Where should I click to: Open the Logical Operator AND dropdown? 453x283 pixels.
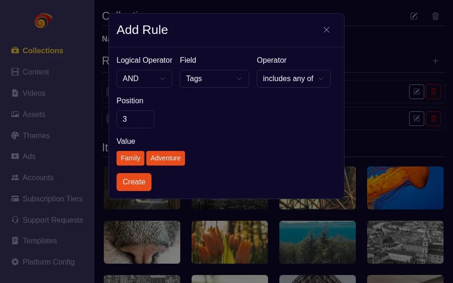(x=144, y=79)
